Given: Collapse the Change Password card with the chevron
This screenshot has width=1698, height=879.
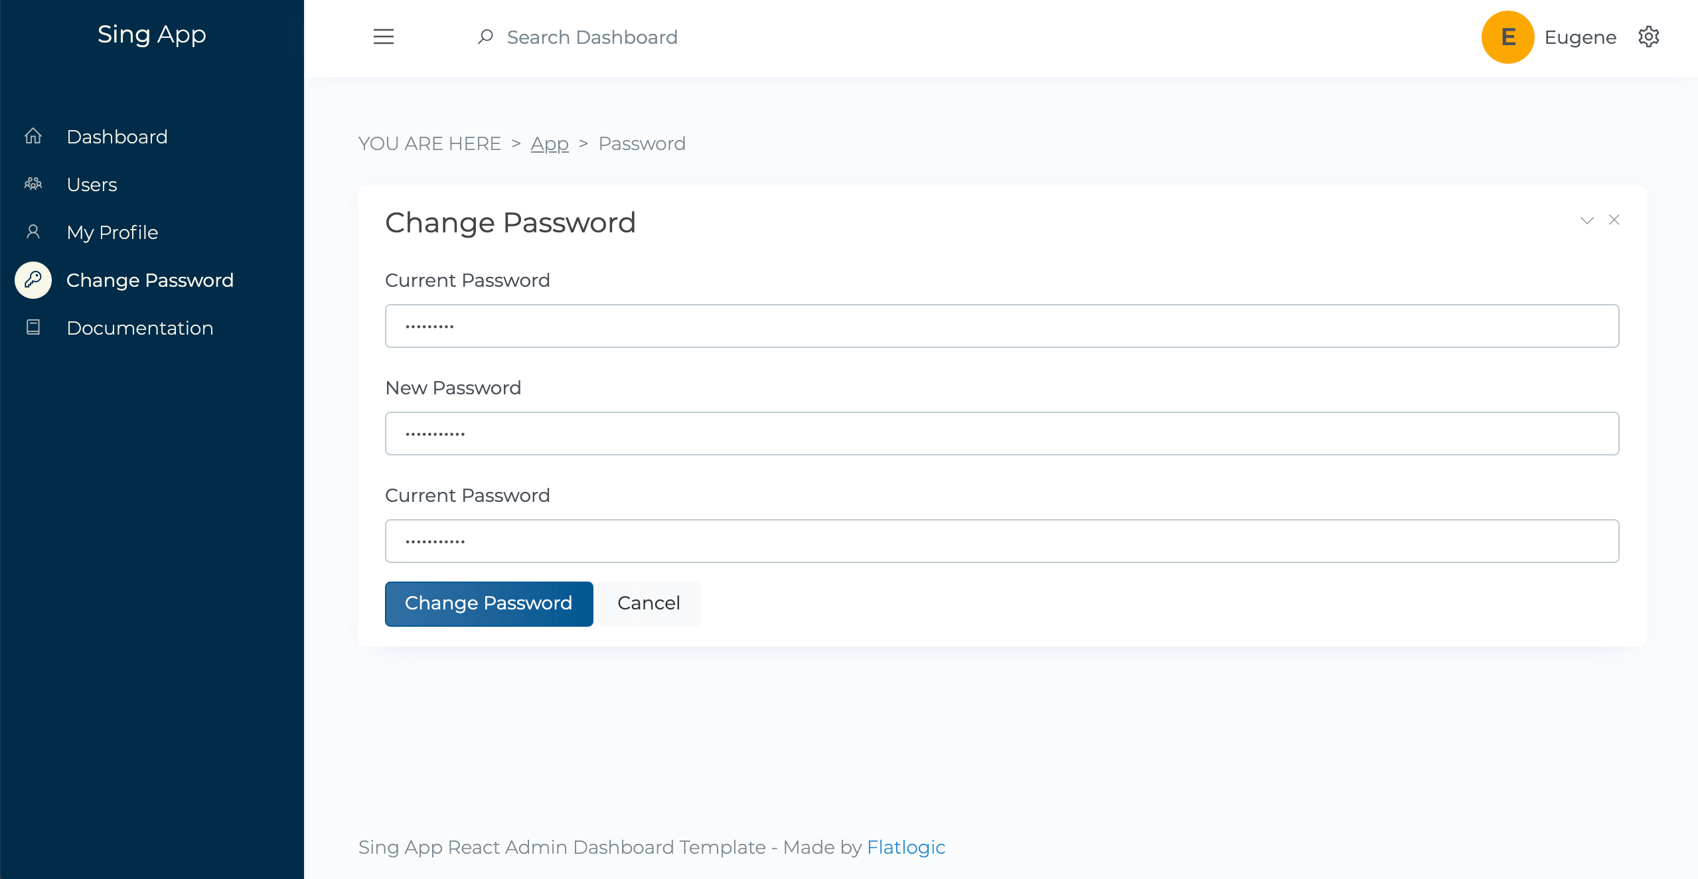Looking at the screenshot, I should (1586, 220).
